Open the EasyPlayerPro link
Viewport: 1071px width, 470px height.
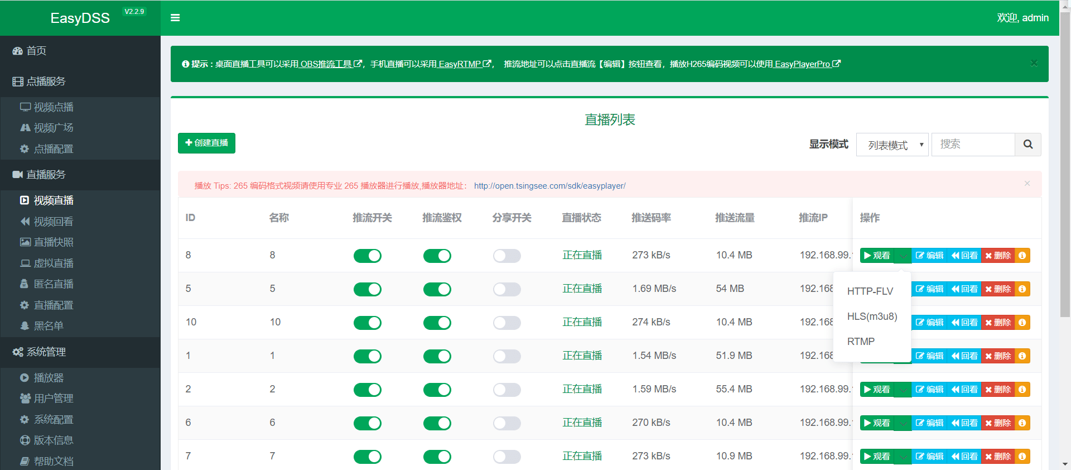click(807, 64)
